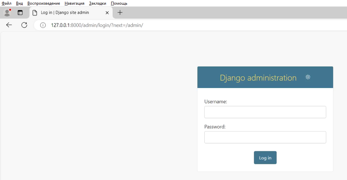
Task: View site information icon in address bar
Action: [x=43, y=25]
